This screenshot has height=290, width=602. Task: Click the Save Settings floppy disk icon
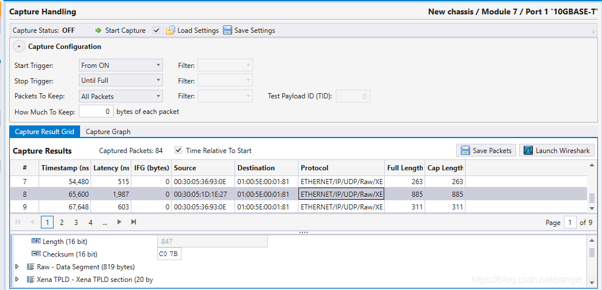click(x=228, y=30)
